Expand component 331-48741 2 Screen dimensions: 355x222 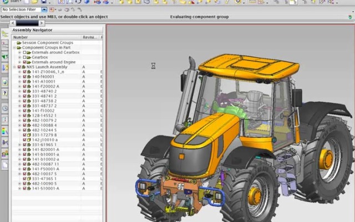pyautogui.click(x=20, y=96)
